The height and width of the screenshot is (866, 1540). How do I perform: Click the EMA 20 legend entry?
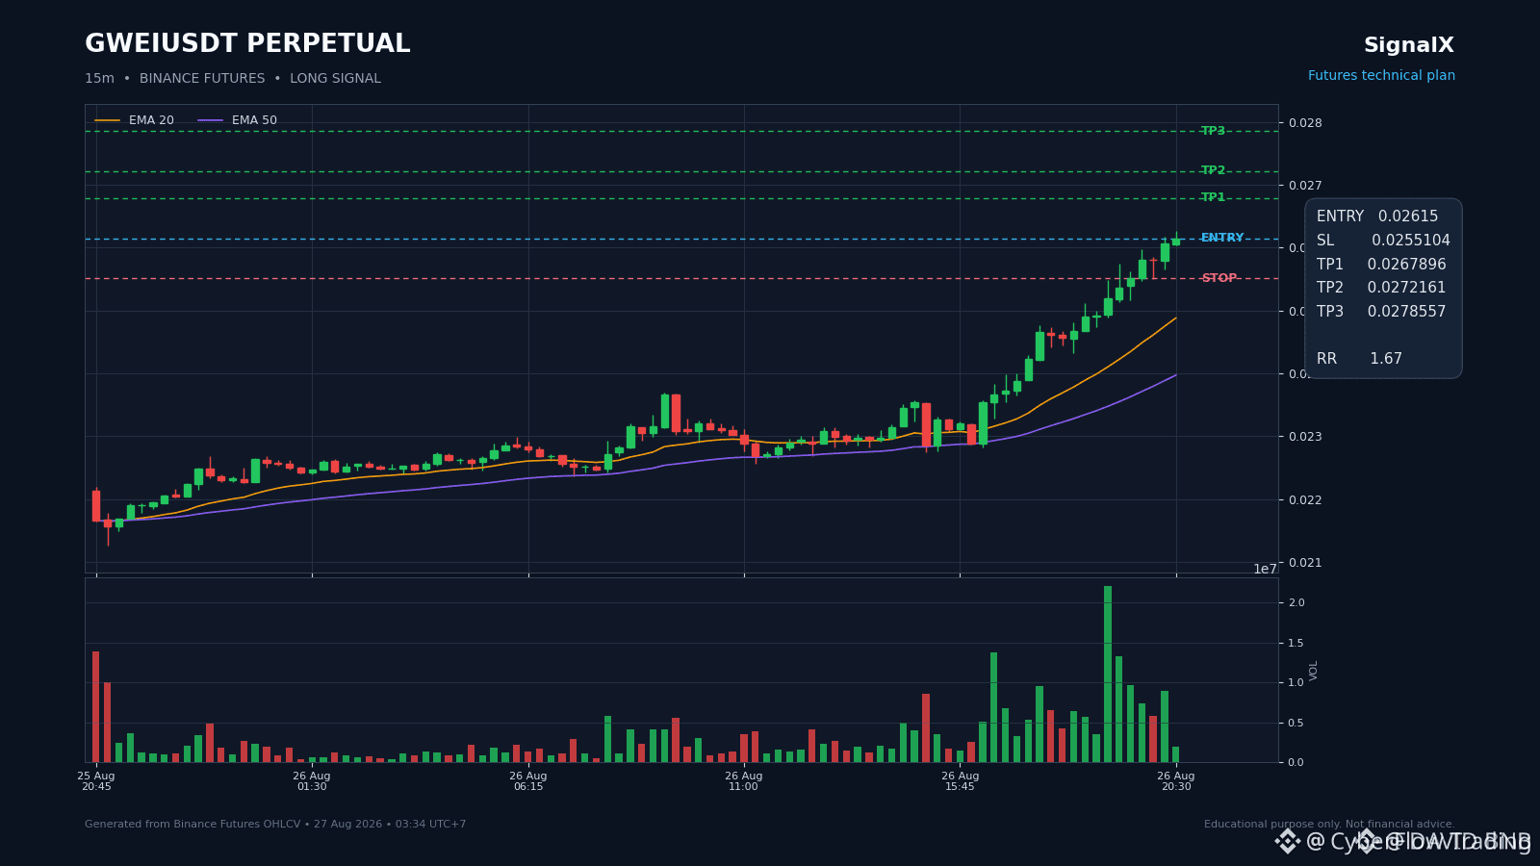135,120
